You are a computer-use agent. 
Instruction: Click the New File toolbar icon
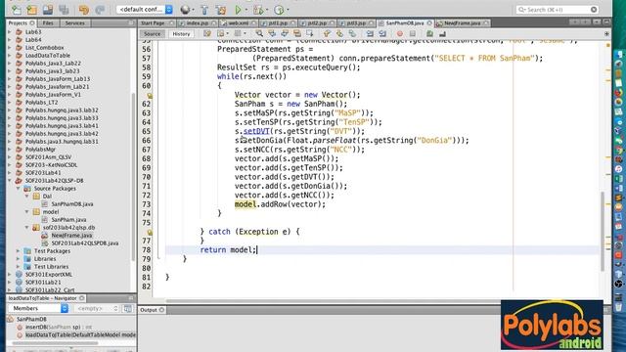click(x=17, y=9)
